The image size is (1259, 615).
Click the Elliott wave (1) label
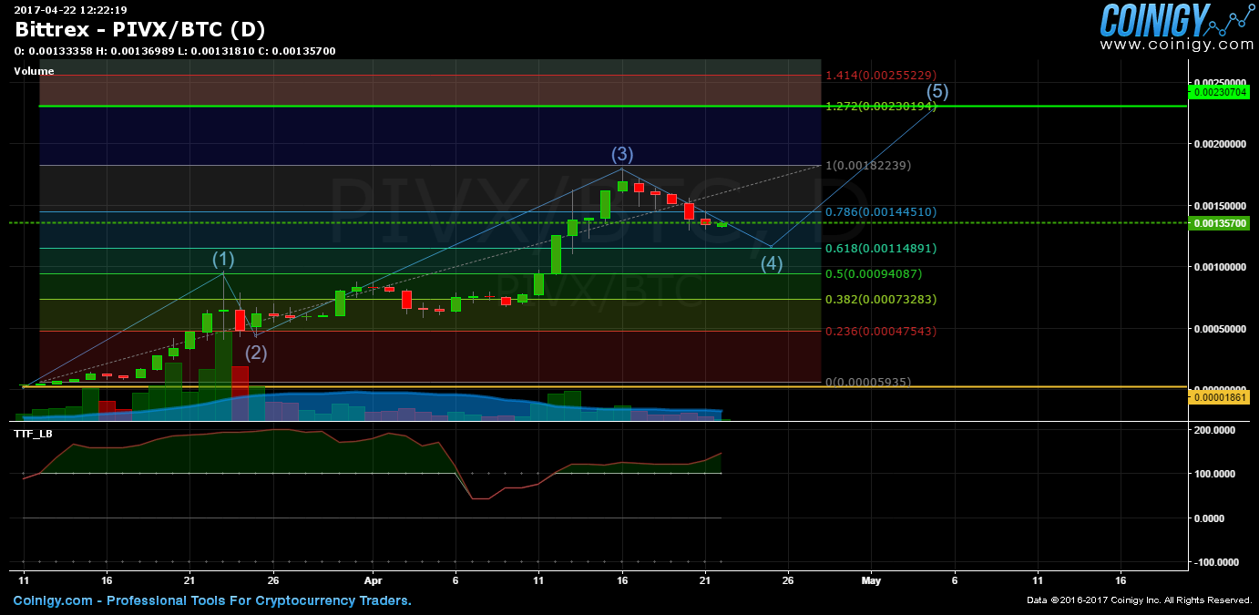224,260
